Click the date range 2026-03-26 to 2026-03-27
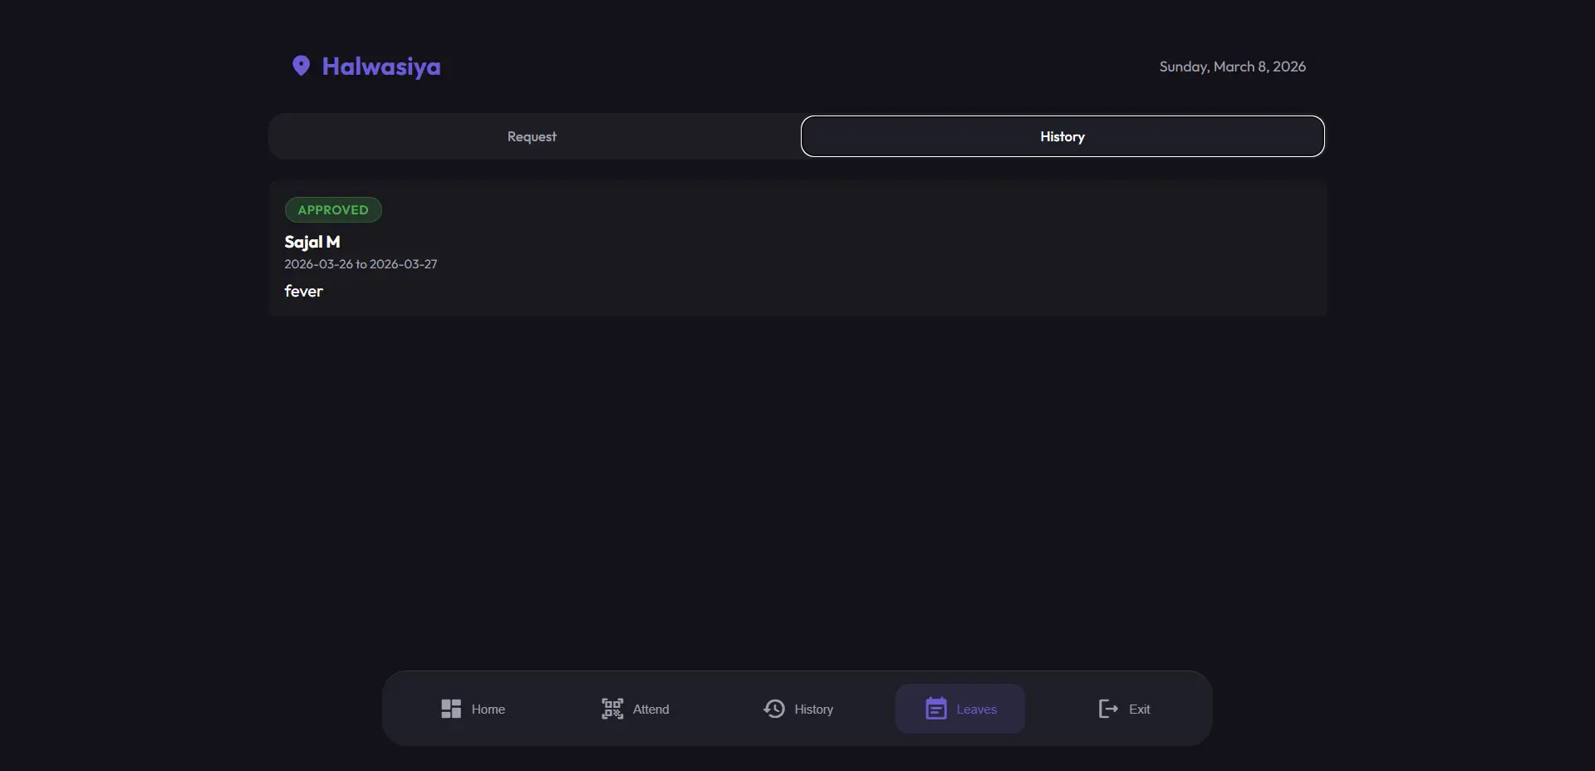The height and width of the screenshot is (771, 1595). tap(361, 264)
